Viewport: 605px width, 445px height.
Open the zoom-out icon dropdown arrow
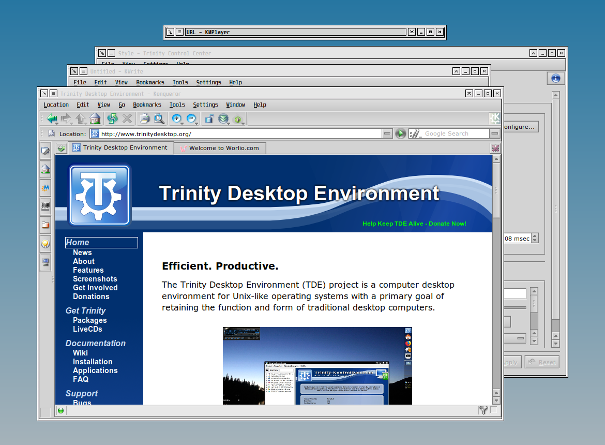197,123
